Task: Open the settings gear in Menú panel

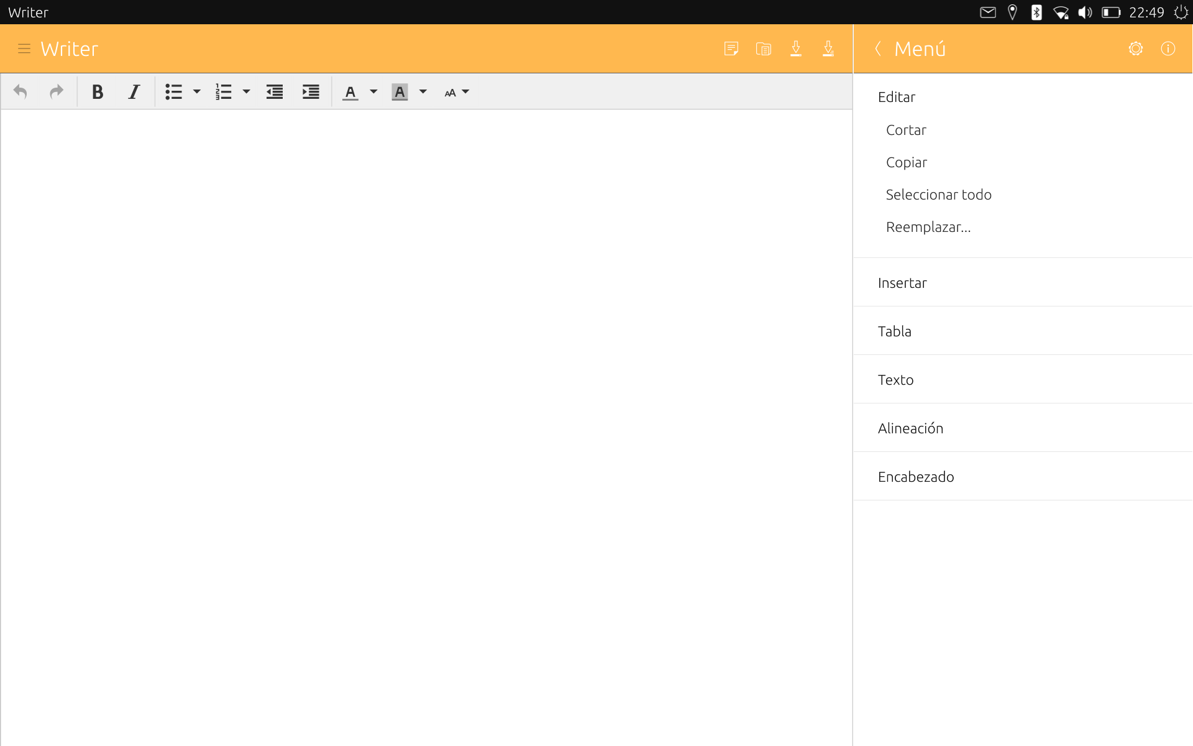Action: coord(1136,48)
